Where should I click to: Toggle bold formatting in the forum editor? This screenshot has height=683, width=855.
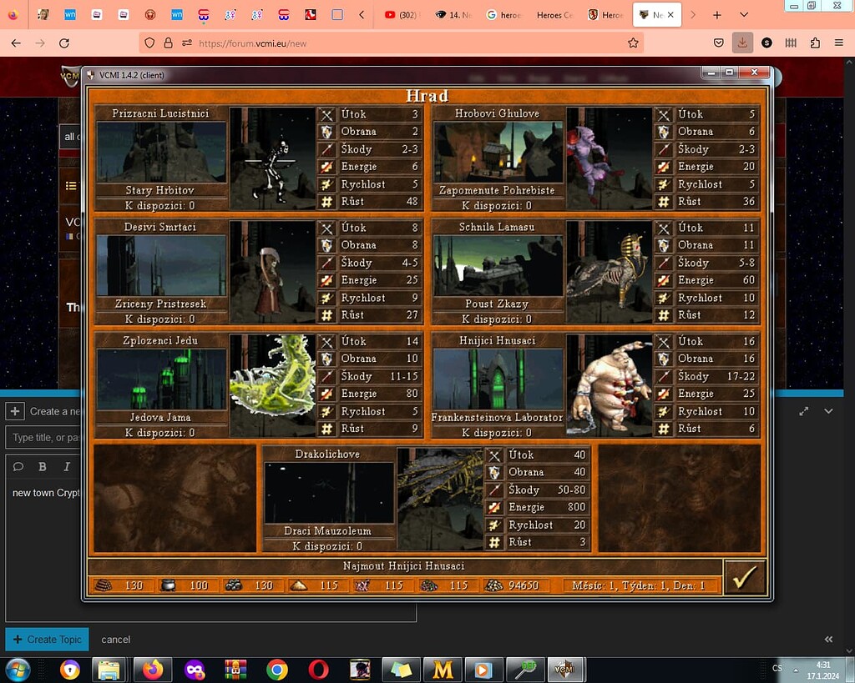pos(43,466)
